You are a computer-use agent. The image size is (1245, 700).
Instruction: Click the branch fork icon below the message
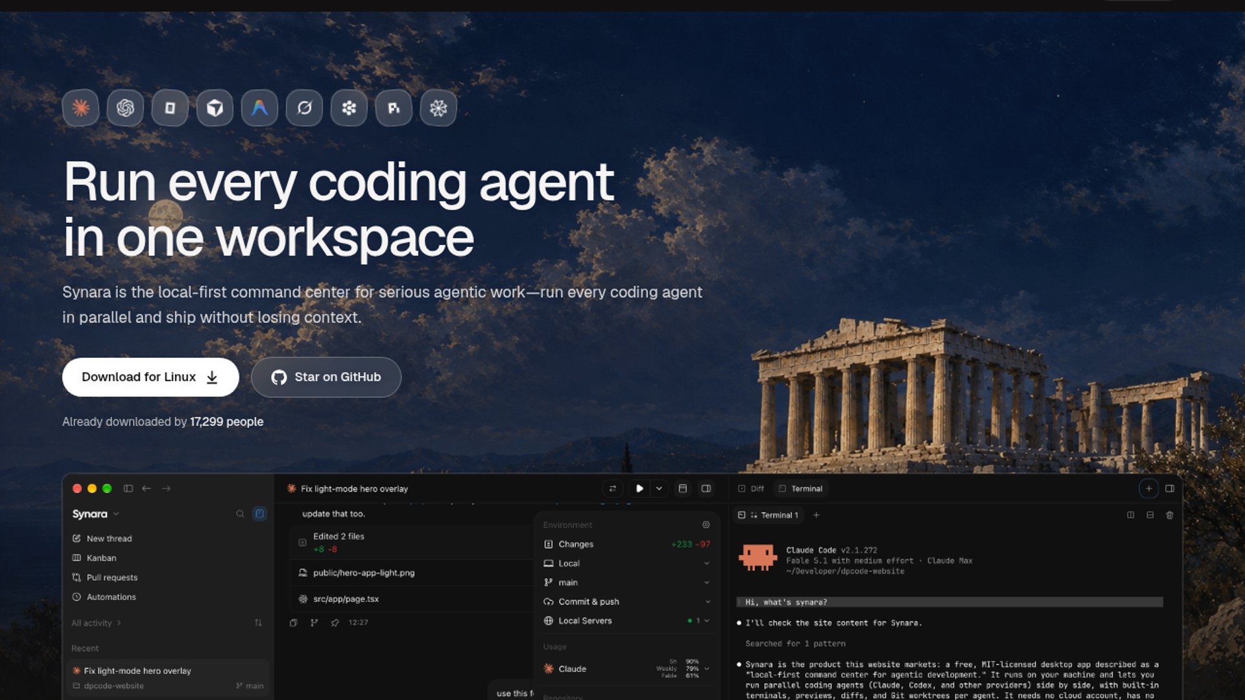pos(314,623)
